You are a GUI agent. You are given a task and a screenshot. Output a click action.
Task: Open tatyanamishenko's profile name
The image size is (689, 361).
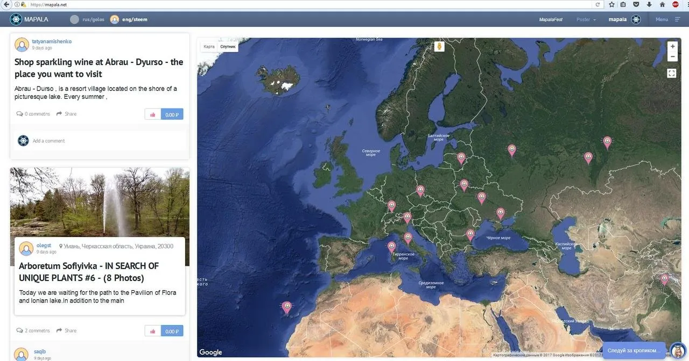52,41
